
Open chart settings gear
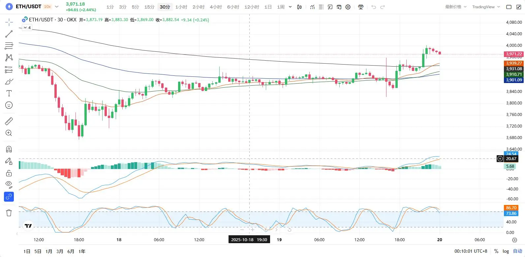(x=348, y=7)
